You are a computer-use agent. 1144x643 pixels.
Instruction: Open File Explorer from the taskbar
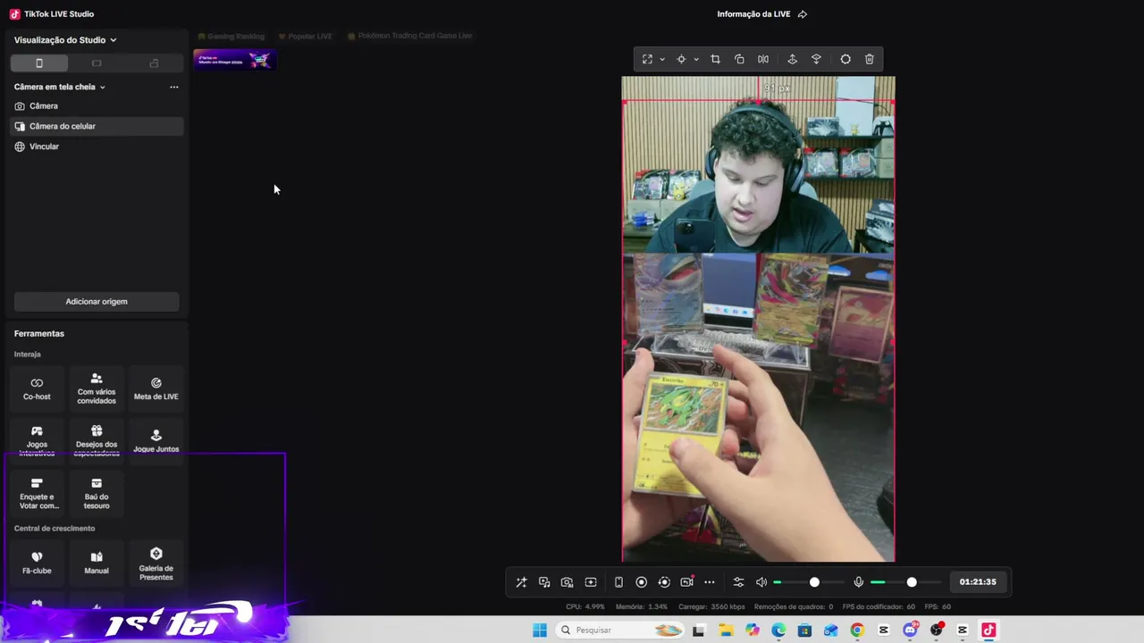click(x=726, y=630)
